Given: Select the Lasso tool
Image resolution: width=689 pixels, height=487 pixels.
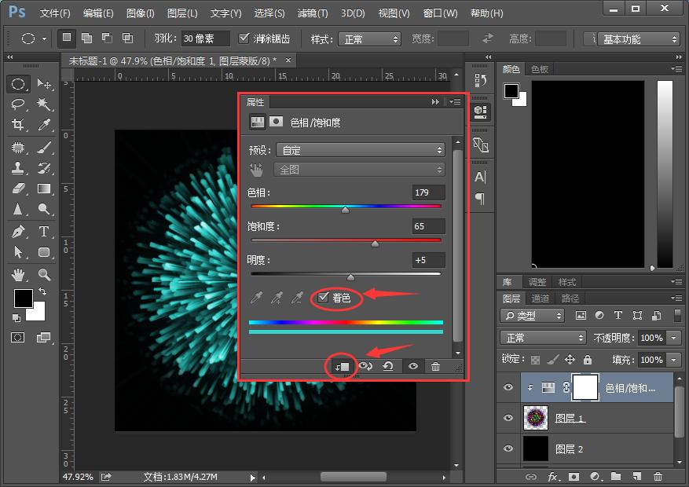Looking at the screenshot, I should pos(19,104).
